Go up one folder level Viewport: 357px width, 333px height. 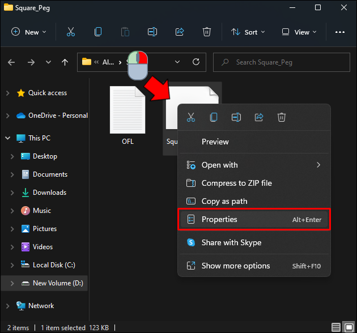click(65, 62)
